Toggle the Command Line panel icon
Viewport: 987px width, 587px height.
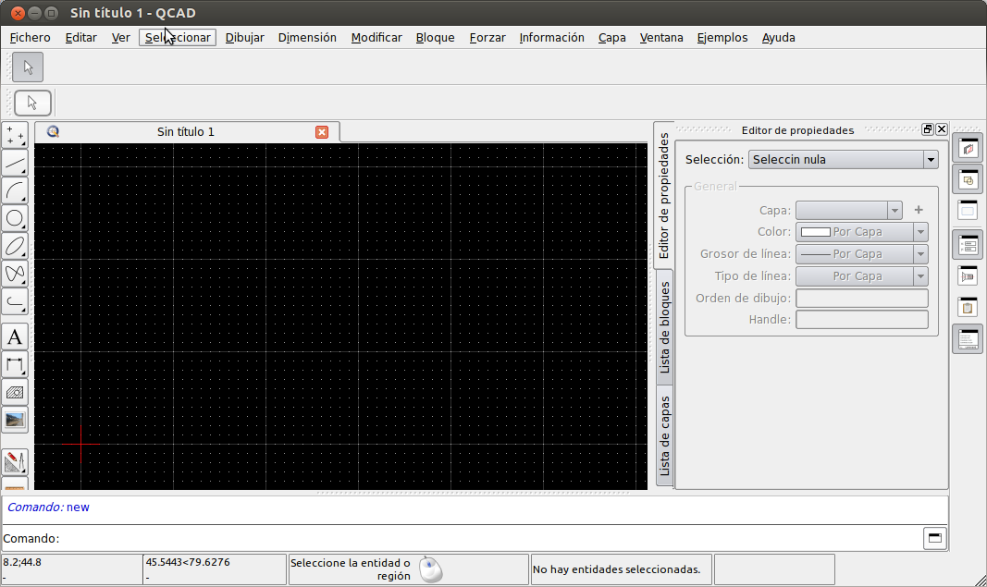pos(968,339)
